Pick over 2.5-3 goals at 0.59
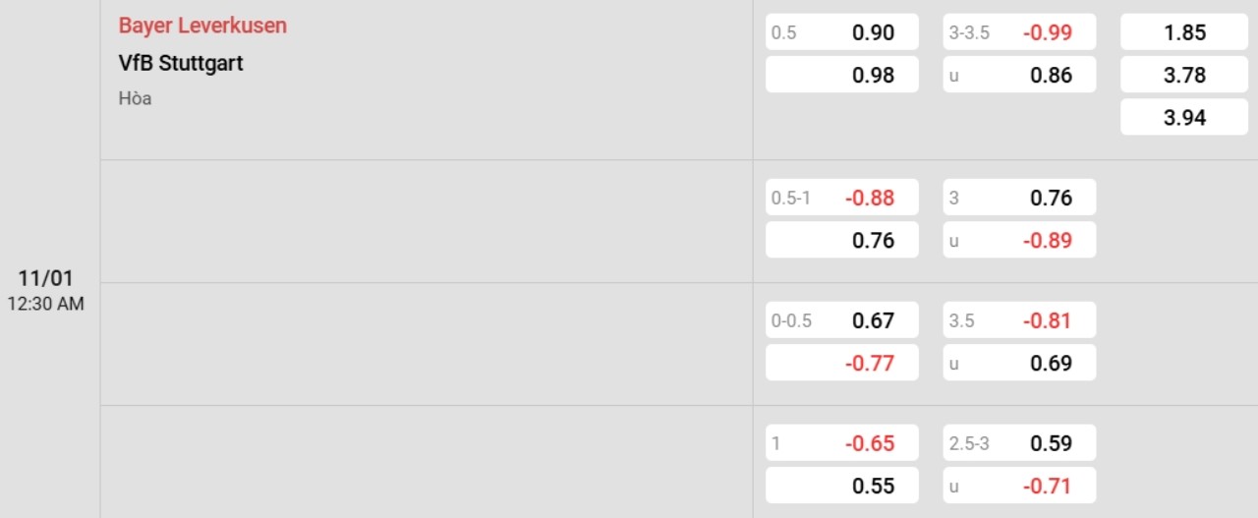 1019,443
